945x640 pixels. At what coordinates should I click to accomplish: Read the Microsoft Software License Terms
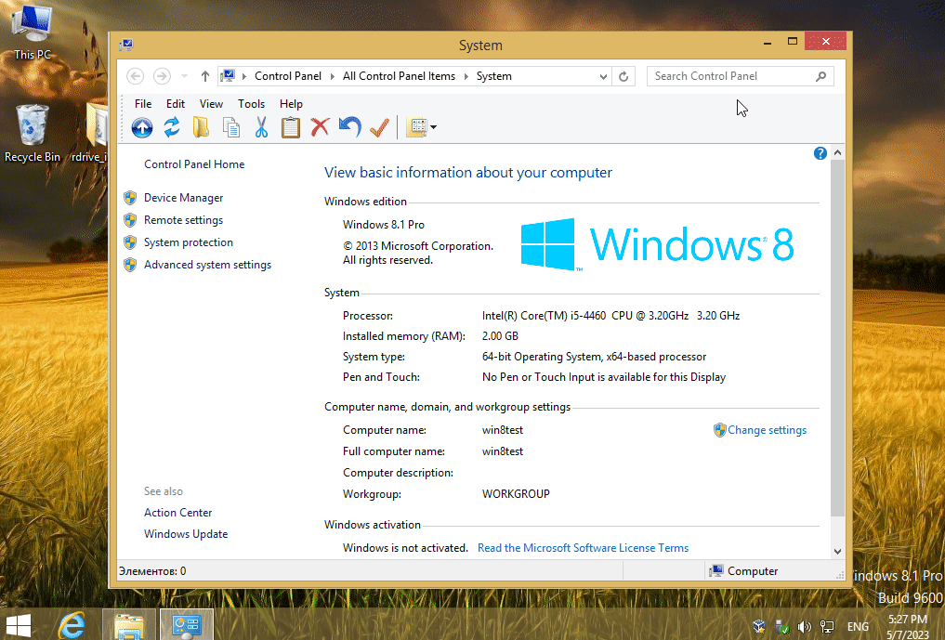583,548
